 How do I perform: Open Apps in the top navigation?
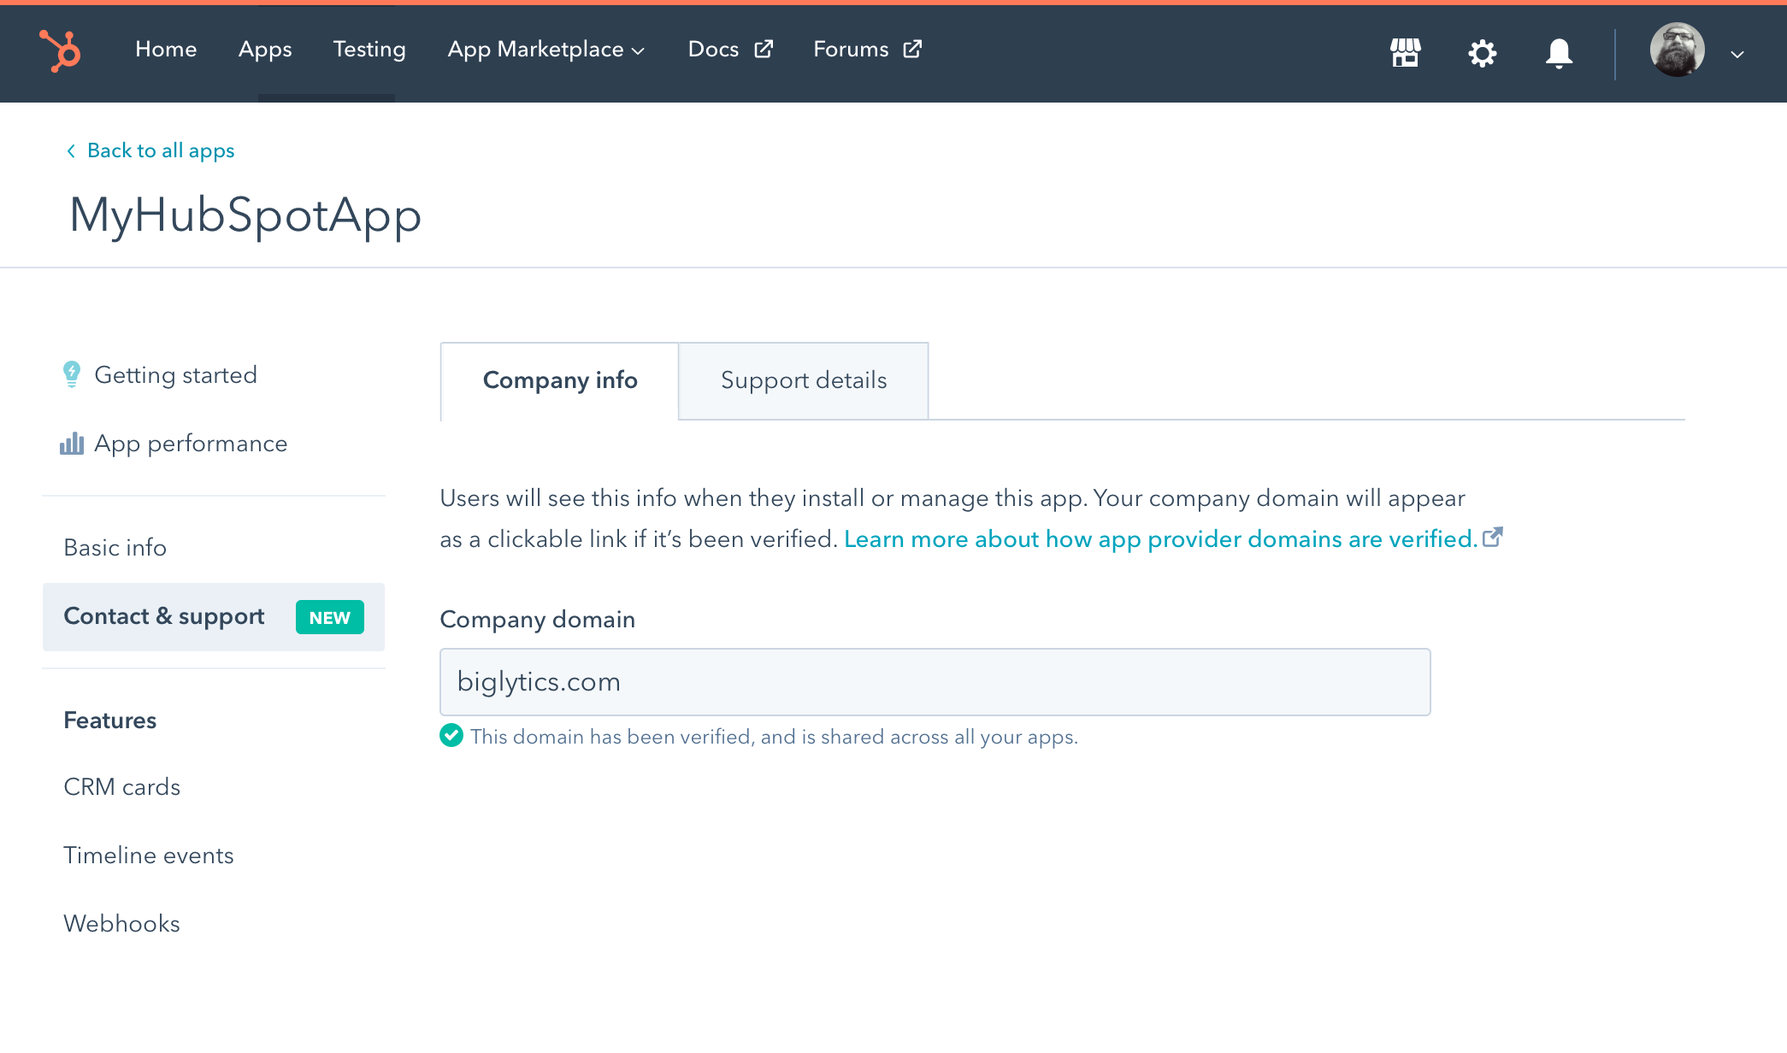265,50
